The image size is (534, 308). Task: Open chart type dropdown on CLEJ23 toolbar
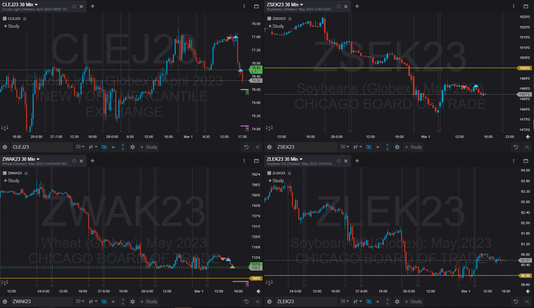point(93,147)
